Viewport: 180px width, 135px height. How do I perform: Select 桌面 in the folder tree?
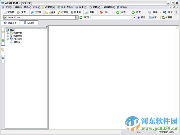(x=12, y=30)
